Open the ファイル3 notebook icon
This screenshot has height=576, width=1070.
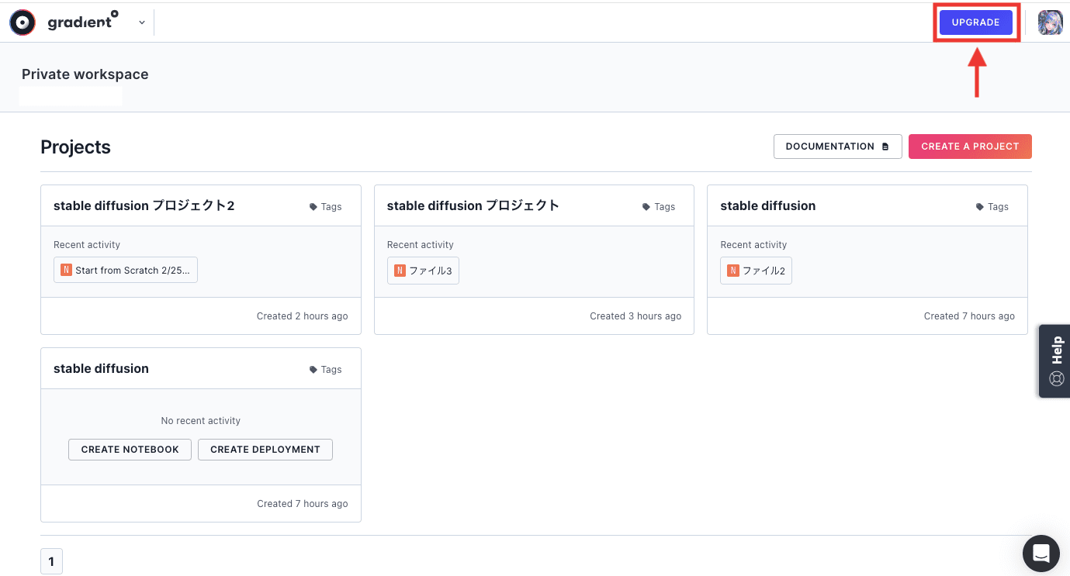(400, 271)
